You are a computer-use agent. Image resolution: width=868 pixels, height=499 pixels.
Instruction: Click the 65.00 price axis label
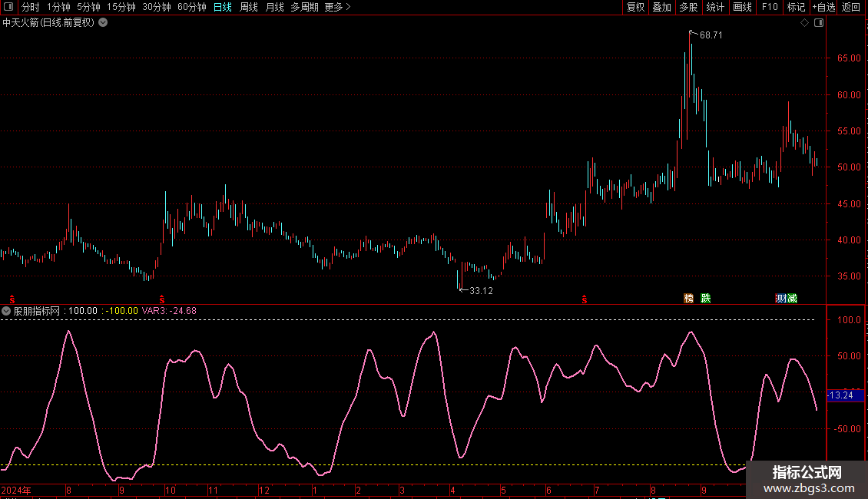[849, 58]
